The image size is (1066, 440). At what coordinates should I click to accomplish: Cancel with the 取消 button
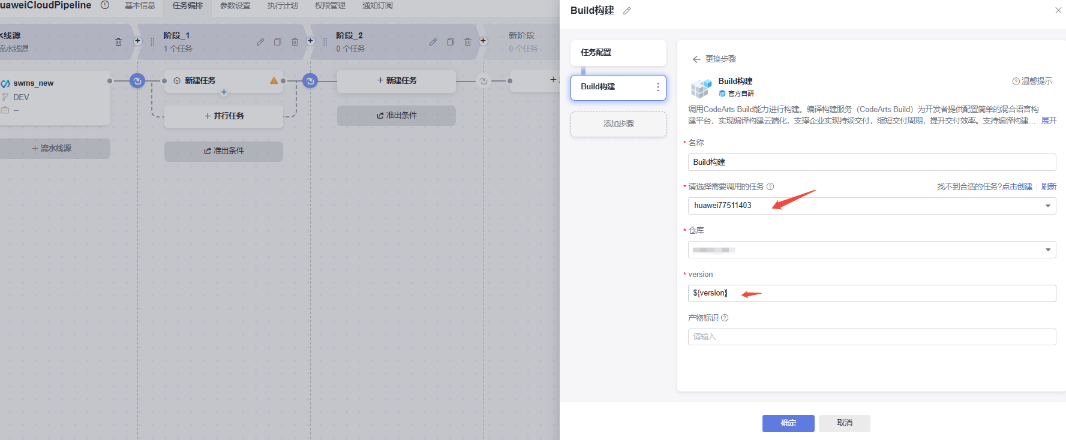845,423
